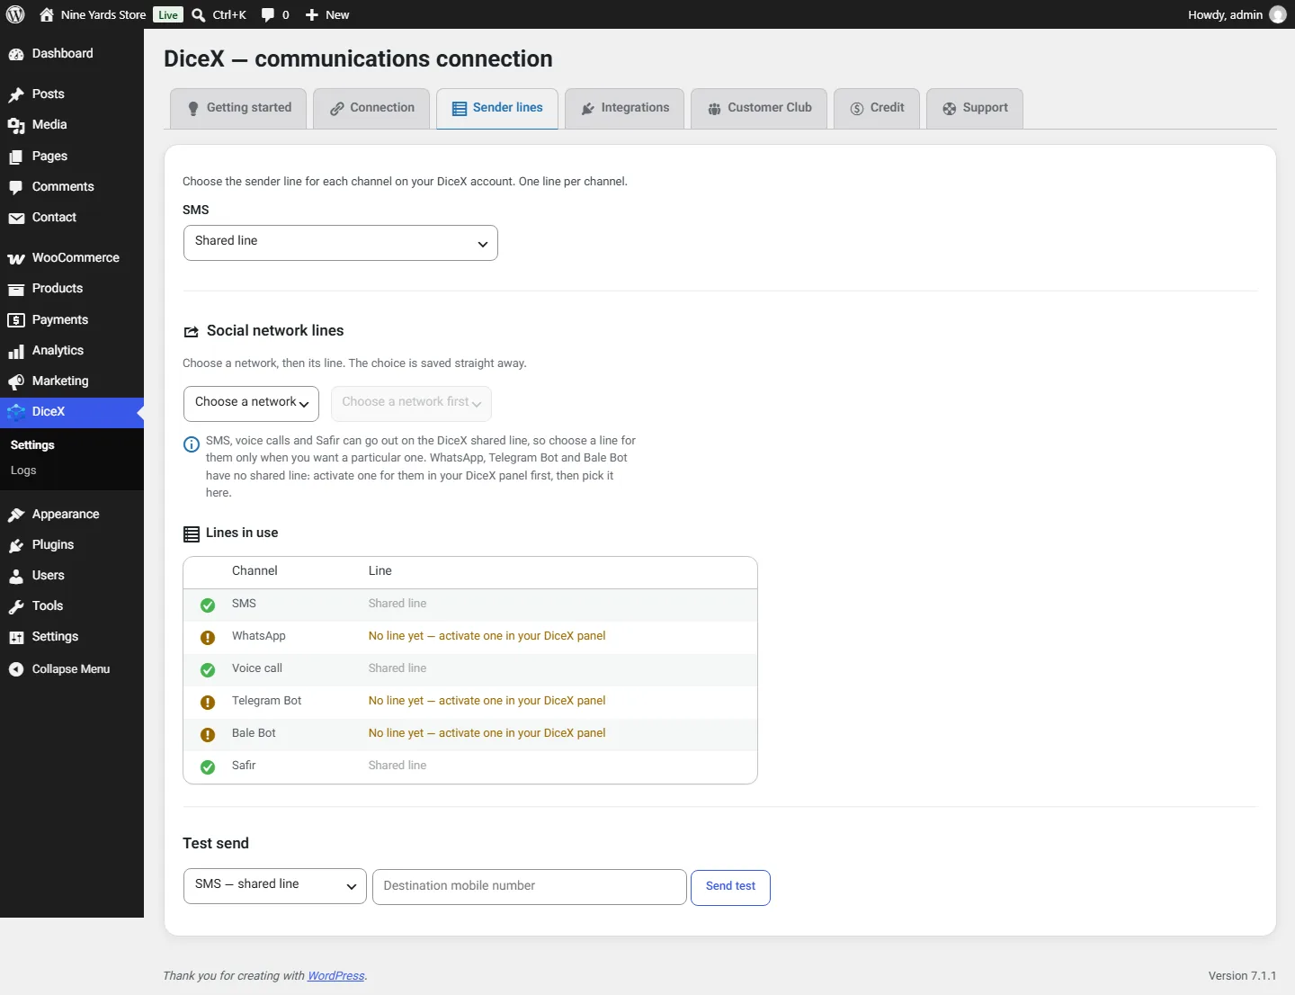The image size is (1295, 995).
Task: Click the Settings sliders icon in sidebar
Action: click(x=16, y=637)
